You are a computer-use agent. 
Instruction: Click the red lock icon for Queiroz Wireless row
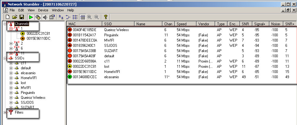pos(69,30)
